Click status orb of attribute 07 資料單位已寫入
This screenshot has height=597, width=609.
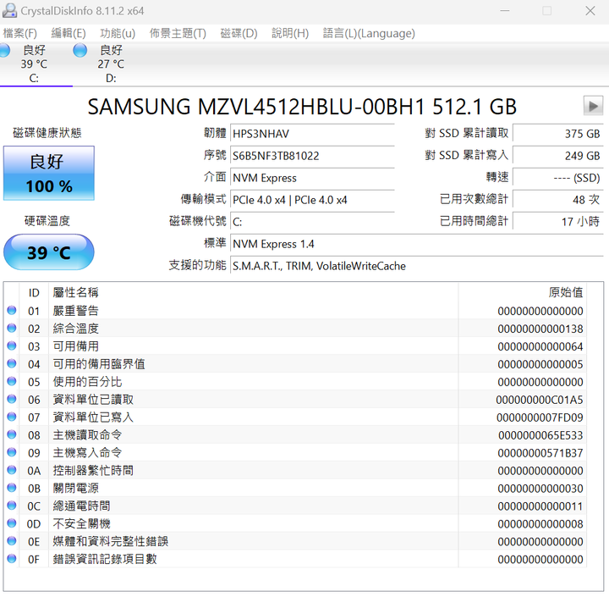[12, 417]
